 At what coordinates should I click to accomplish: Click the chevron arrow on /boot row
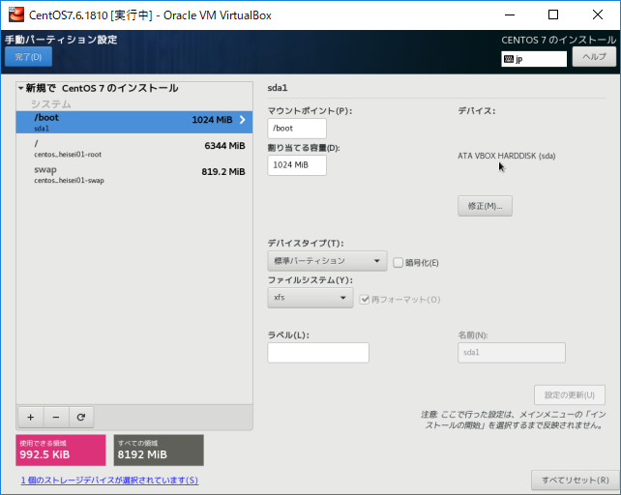coord(243,120)
